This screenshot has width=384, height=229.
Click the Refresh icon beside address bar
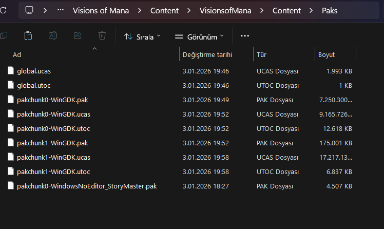coord(3,10)
